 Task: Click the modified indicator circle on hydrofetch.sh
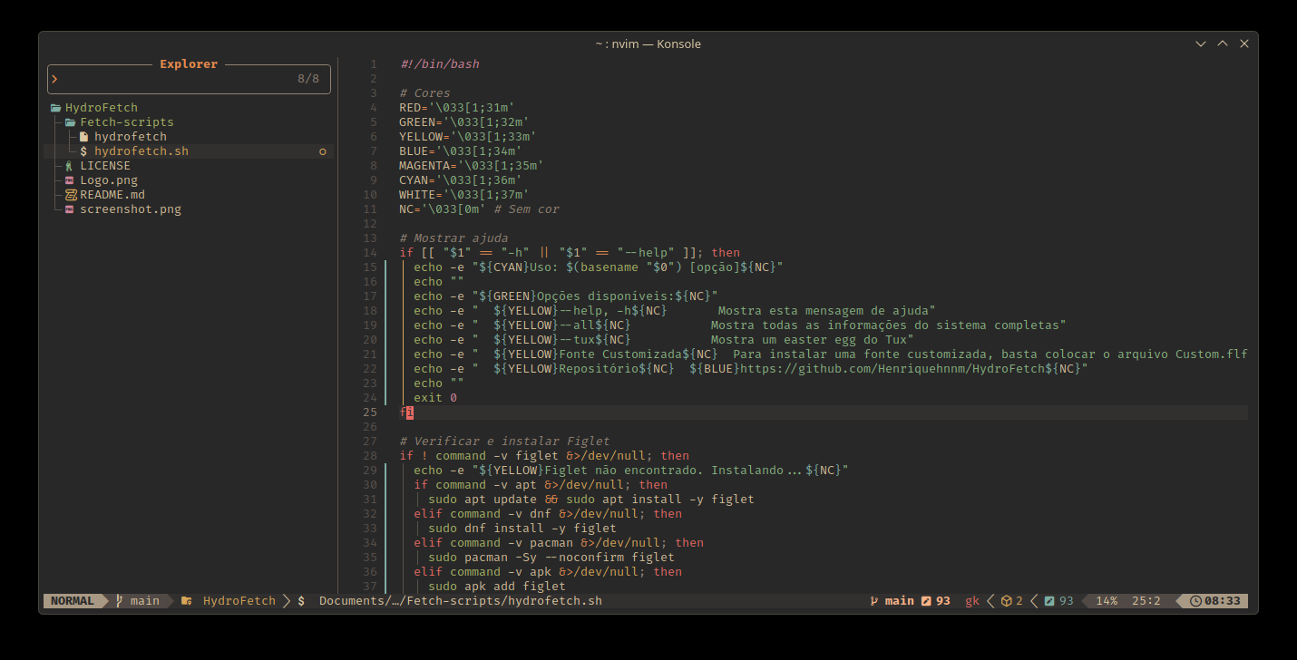point(322,151)
